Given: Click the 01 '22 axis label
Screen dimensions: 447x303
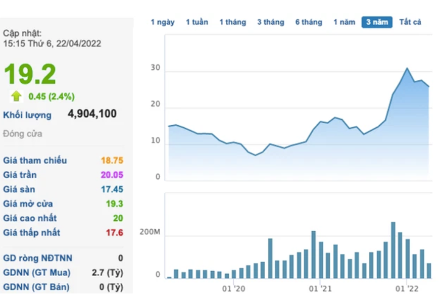Looking at the screenshot, I should click(x=407, y=289).
